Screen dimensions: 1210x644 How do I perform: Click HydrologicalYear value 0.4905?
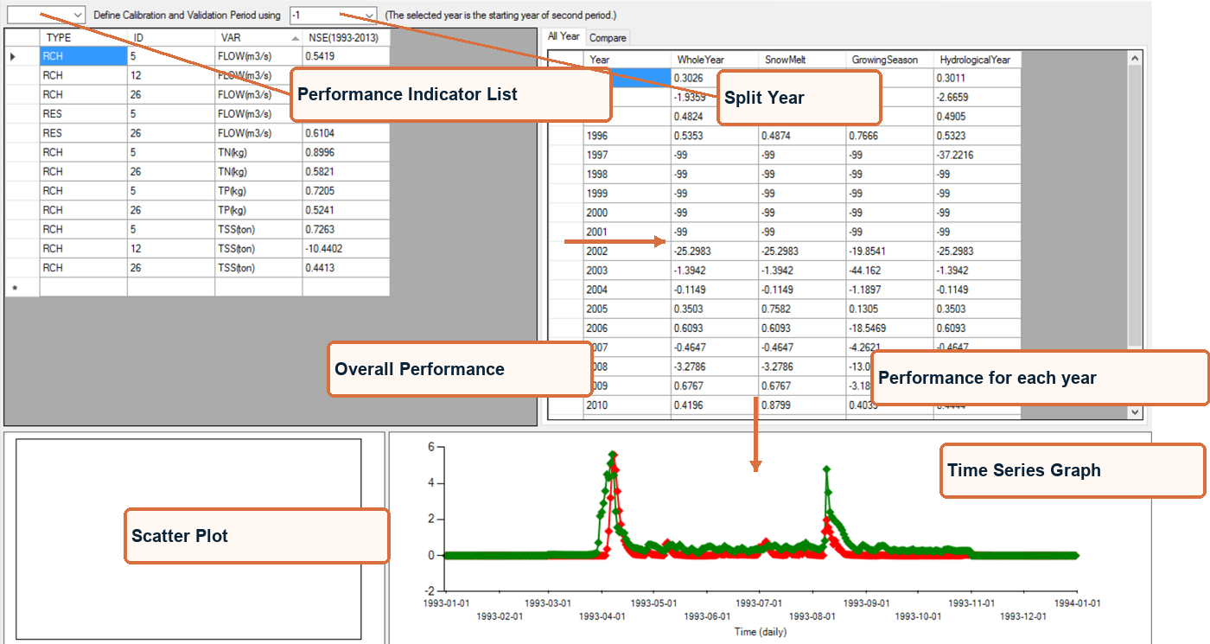pyautogui.click(x=977, y=117)
